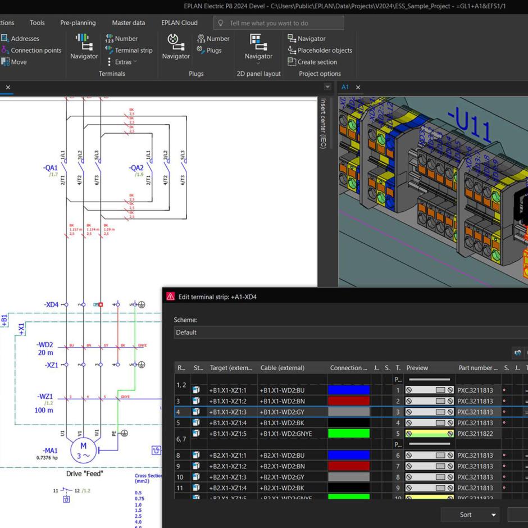Image resolution: width=528 pixels, height=528 pixels.
Task: Close the A1 tab
Action: pyautogui.click(x=358, y=87)
